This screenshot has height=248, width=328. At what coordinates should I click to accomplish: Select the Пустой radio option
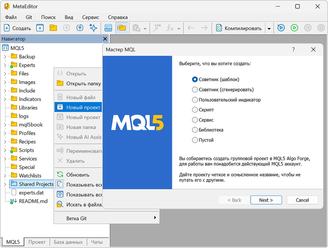point(203,140)
